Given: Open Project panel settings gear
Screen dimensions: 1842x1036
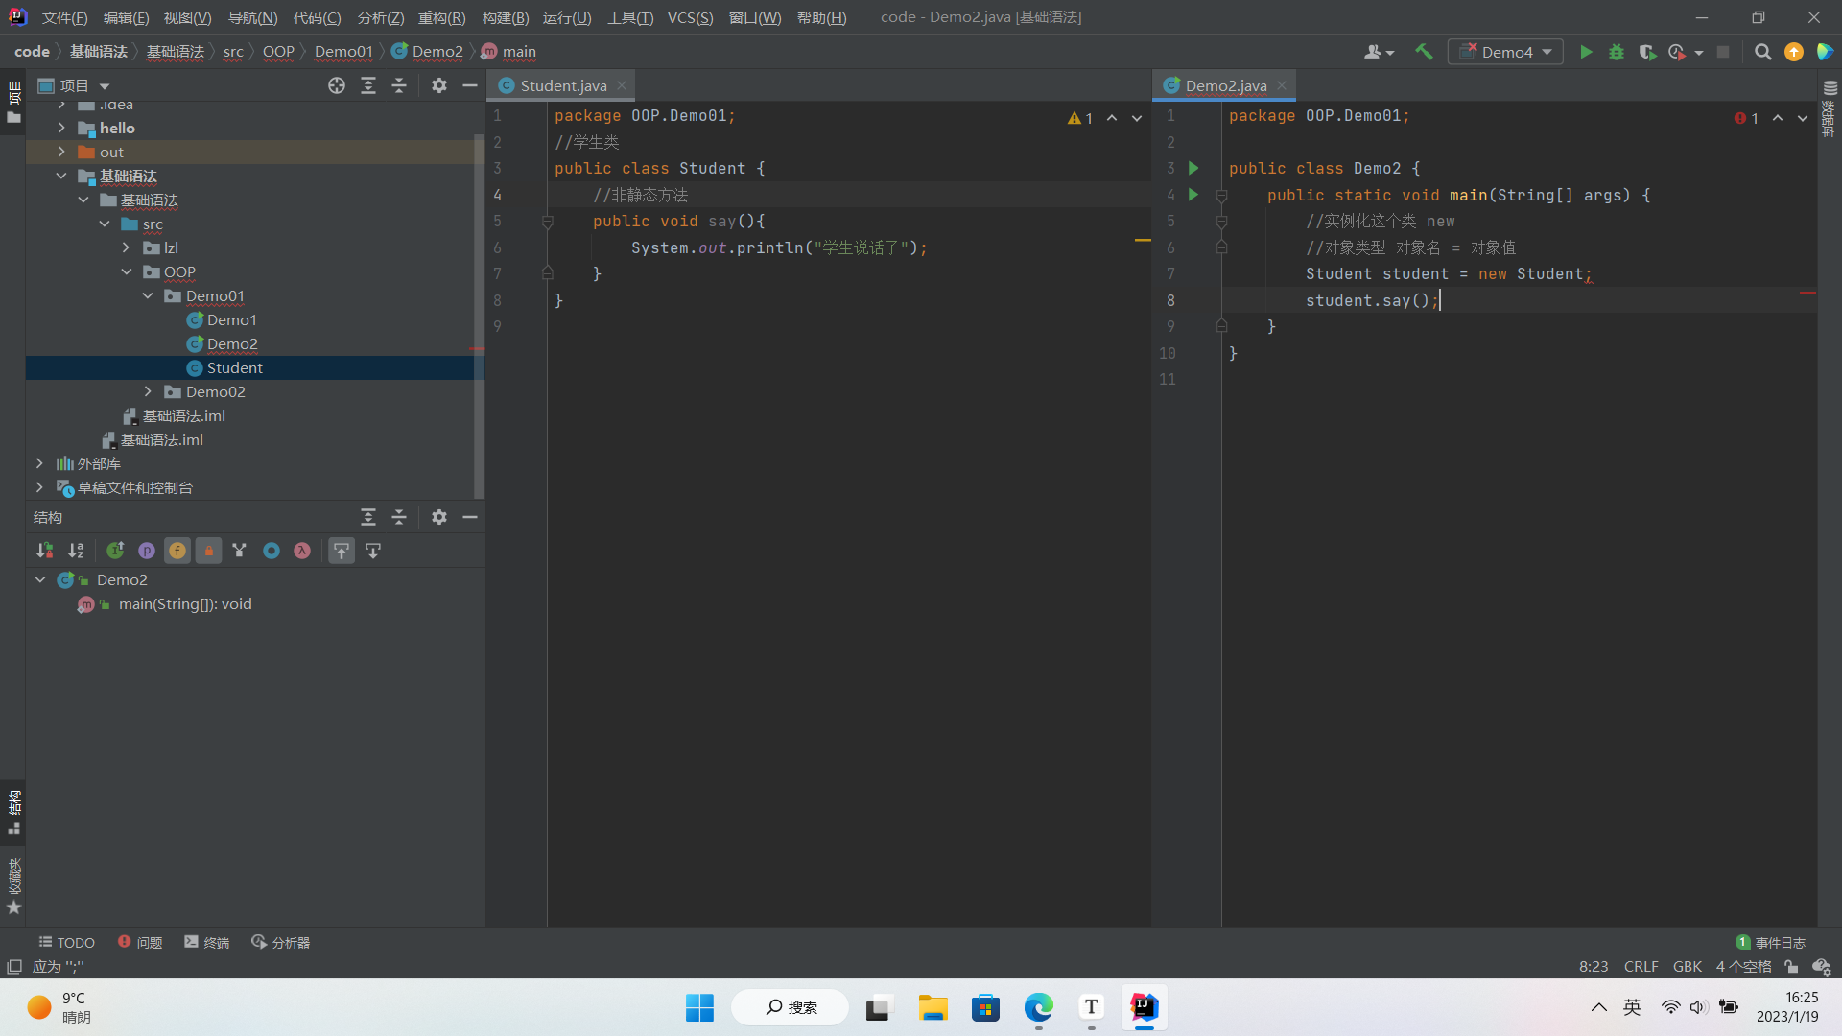Looking at the screenshot, I should (439, 85).
